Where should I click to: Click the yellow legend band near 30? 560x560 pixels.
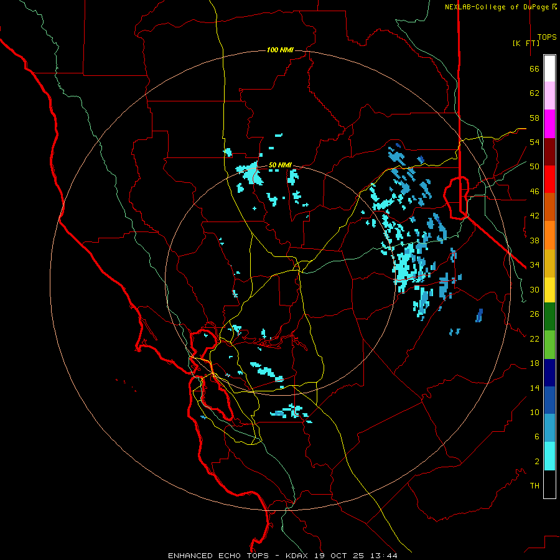[549, 290]
